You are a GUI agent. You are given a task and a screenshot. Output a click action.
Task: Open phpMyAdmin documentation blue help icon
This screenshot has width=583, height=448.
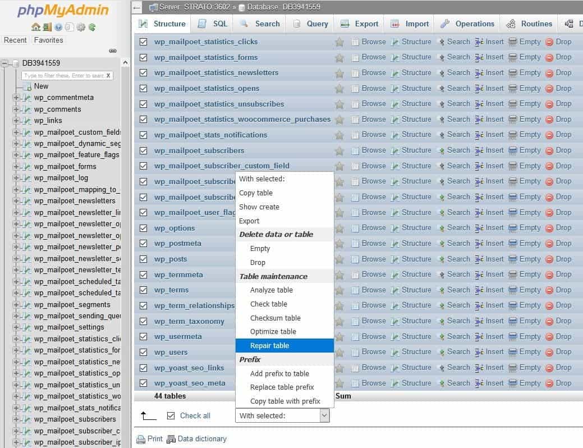point(58,27)
